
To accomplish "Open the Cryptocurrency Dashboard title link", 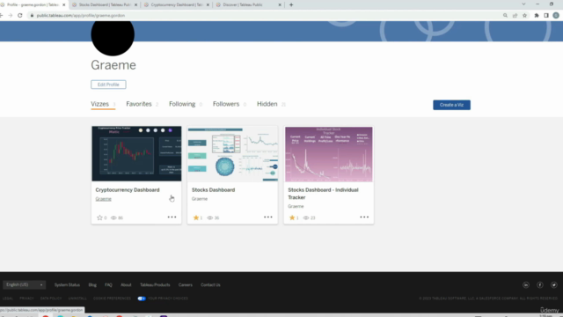I will [128, 190].
